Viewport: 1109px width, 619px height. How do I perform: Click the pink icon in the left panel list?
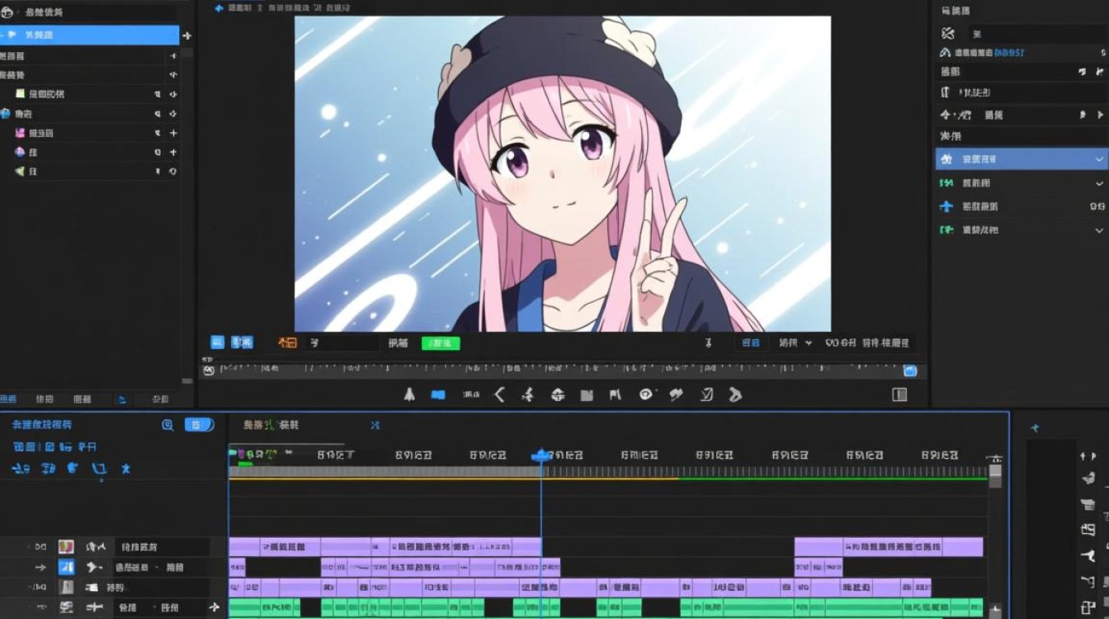pyautogui.click(x=21, y=133)
